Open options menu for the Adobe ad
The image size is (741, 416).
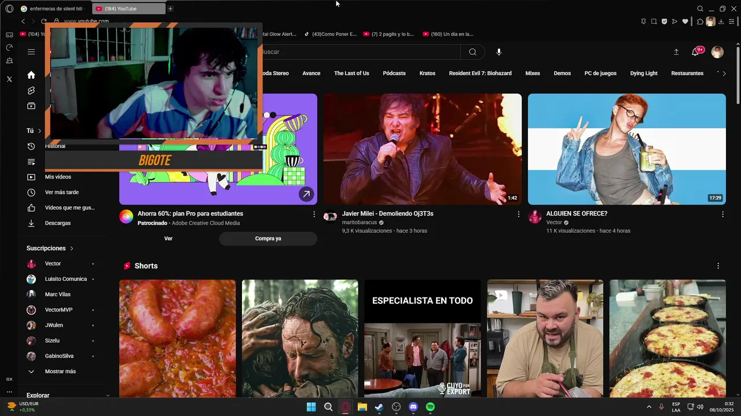click(x=314, y=214)
